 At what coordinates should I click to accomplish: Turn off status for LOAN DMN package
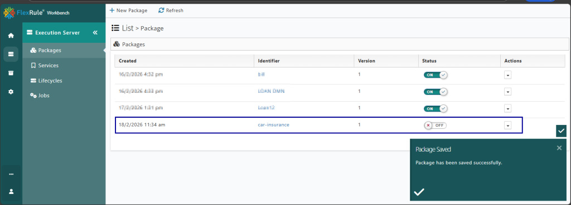pyautogui.click(x=435, y=92)
